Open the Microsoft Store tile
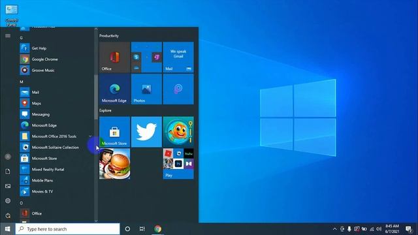The height and width of the screenshot is (235, 418). 115,132
